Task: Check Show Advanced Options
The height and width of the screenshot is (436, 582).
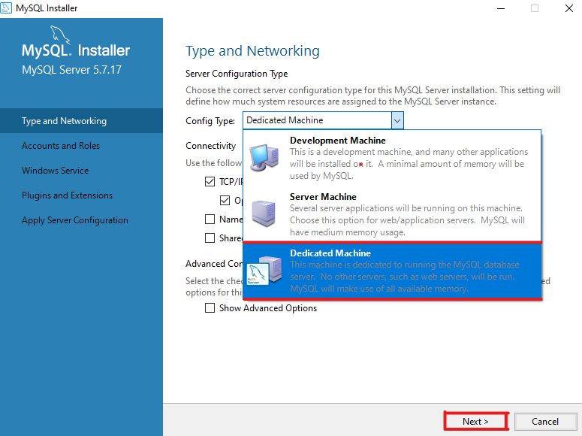Action: point(210,307)
